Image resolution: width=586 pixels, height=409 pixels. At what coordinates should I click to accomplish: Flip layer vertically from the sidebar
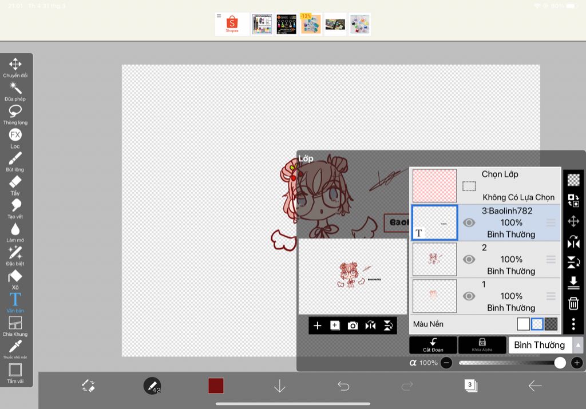(x=573, y=262)
